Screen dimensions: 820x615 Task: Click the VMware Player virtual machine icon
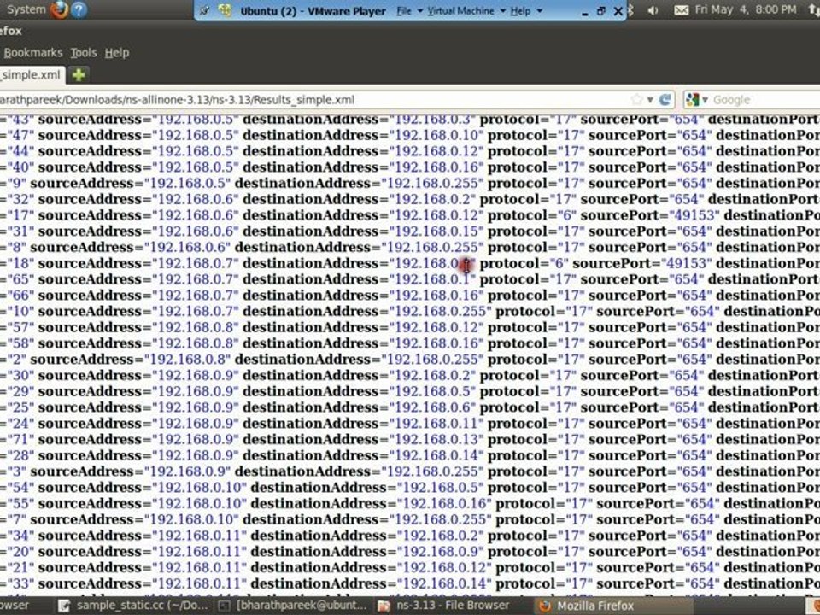tap(225, 10)
